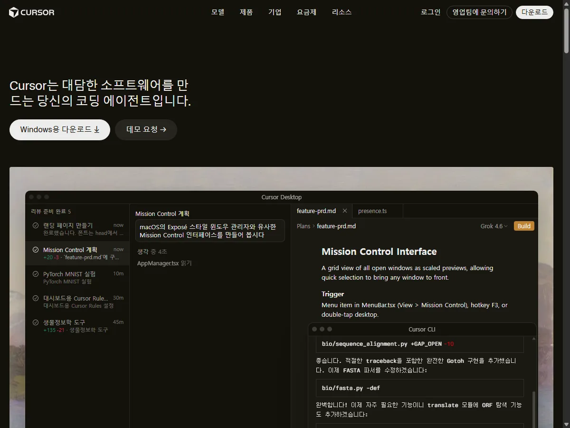Click the 생각 중 4초 status line
The image size is (570, 428).
(x=152, y=252)
